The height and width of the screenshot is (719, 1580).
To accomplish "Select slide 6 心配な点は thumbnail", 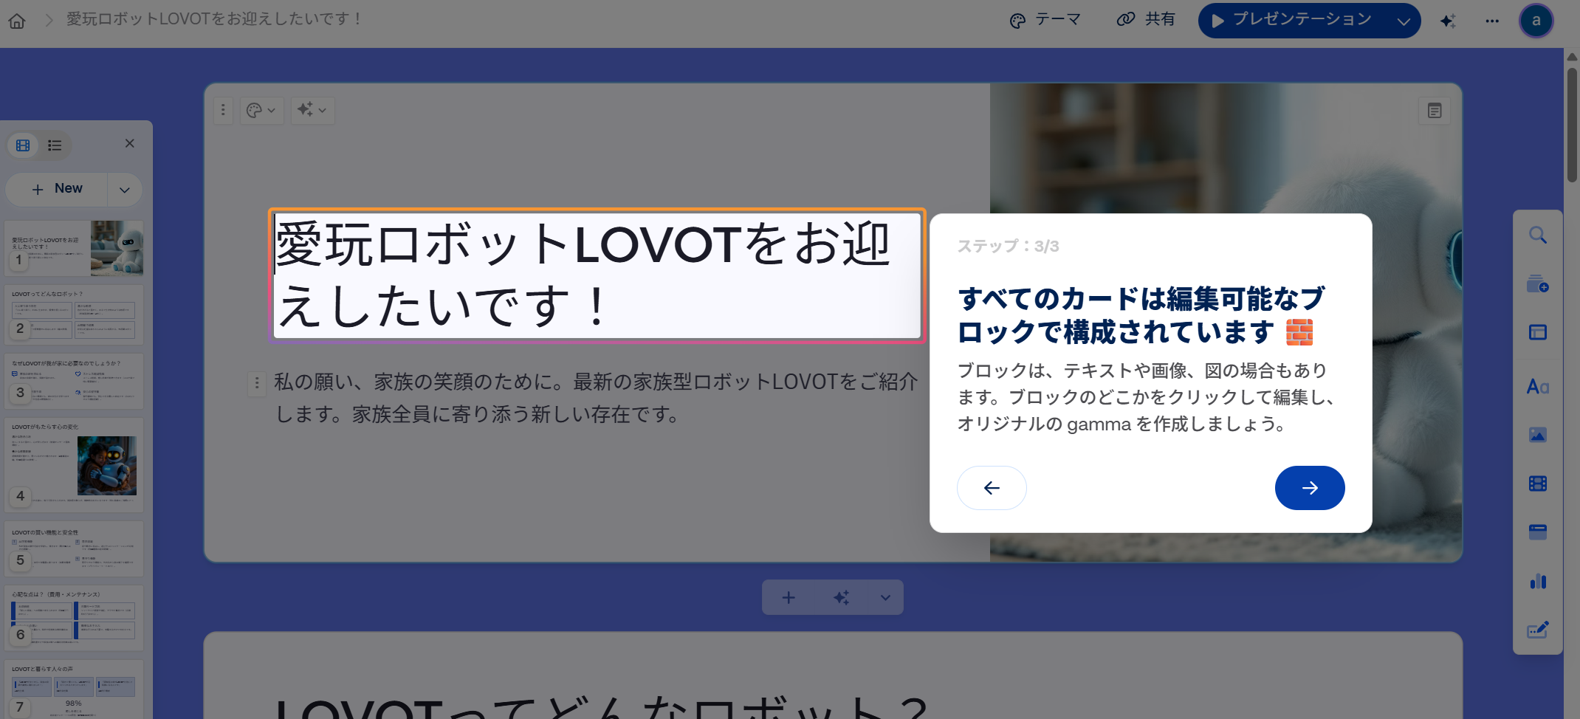I will [x=74, y=618].
